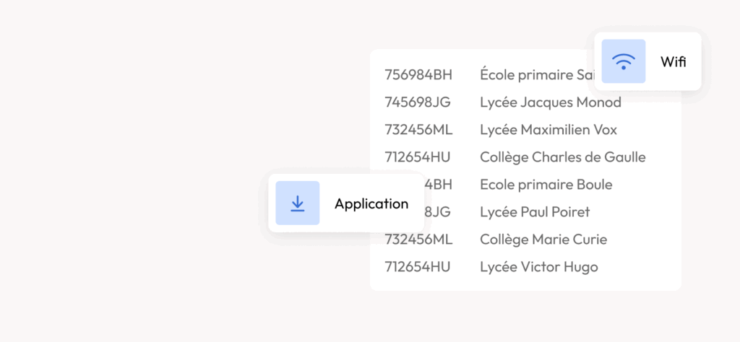This screenshot has height=342, width=740.
Task: Select the Collège Marie Curie entry
Action: (x=543, y=240)
